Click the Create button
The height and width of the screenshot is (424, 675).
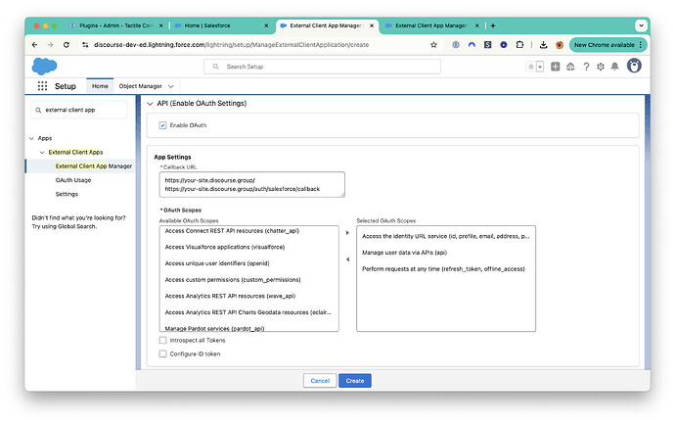point(355,381)
